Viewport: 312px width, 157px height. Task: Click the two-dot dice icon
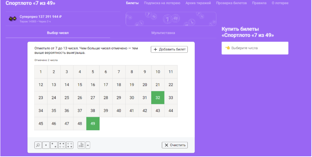click(x=54, y=145)
